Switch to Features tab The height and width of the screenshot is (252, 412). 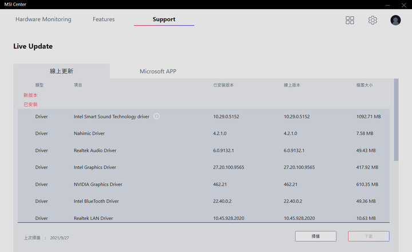click(x=104, y=19)
